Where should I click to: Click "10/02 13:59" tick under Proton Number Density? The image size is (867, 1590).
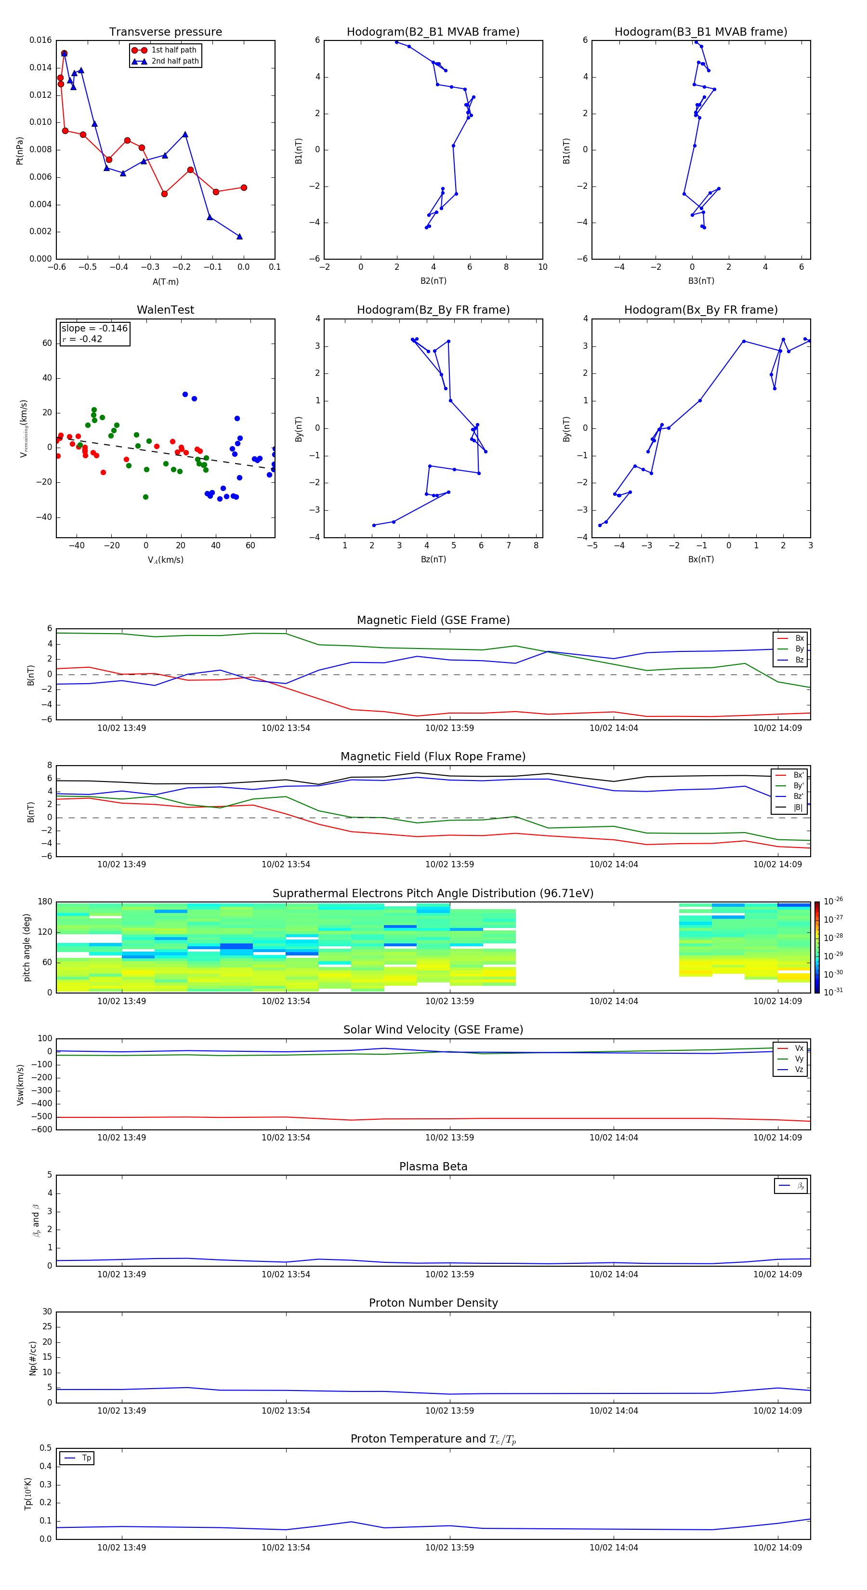pyautogui.click(x=449, y=1410)
